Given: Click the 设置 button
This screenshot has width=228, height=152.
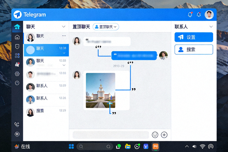Looking at the screenshot, I should pos(194,37).
